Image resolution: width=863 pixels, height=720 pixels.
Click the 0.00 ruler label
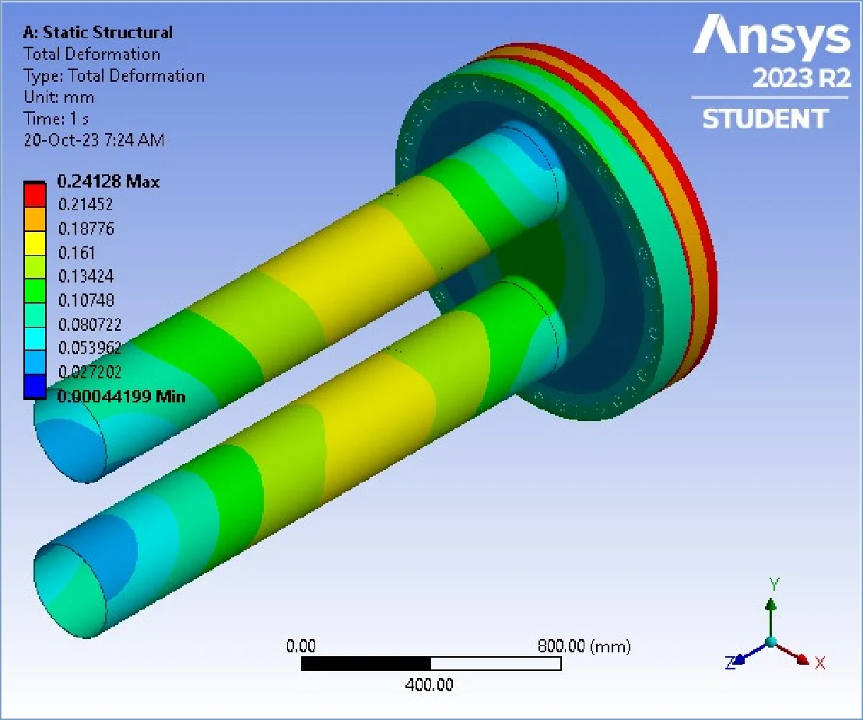tap(301, 646)
